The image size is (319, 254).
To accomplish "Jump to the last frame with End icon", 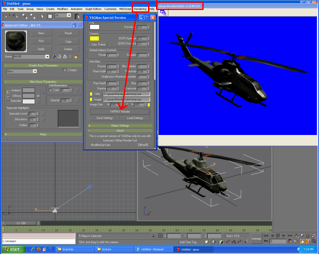I will click(290, 236).
